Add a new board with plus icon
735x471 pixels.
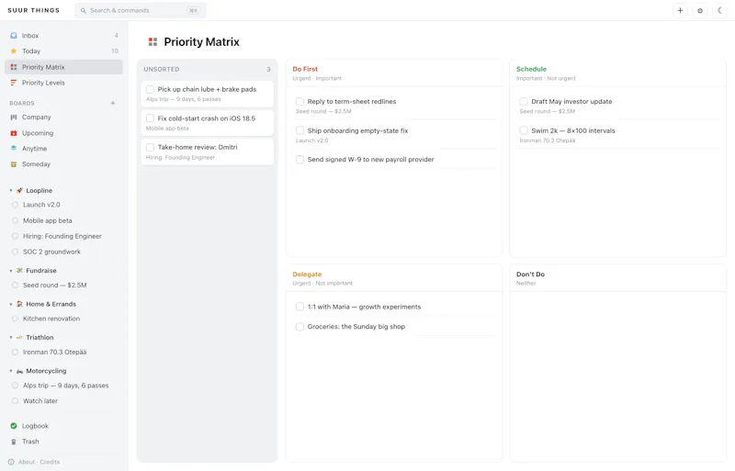pyautogui.click(x=112, y=103)
